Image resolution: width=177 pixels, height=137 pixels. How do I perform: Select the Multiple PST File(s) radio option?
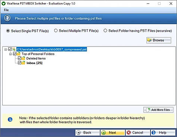tap(56, 31)
